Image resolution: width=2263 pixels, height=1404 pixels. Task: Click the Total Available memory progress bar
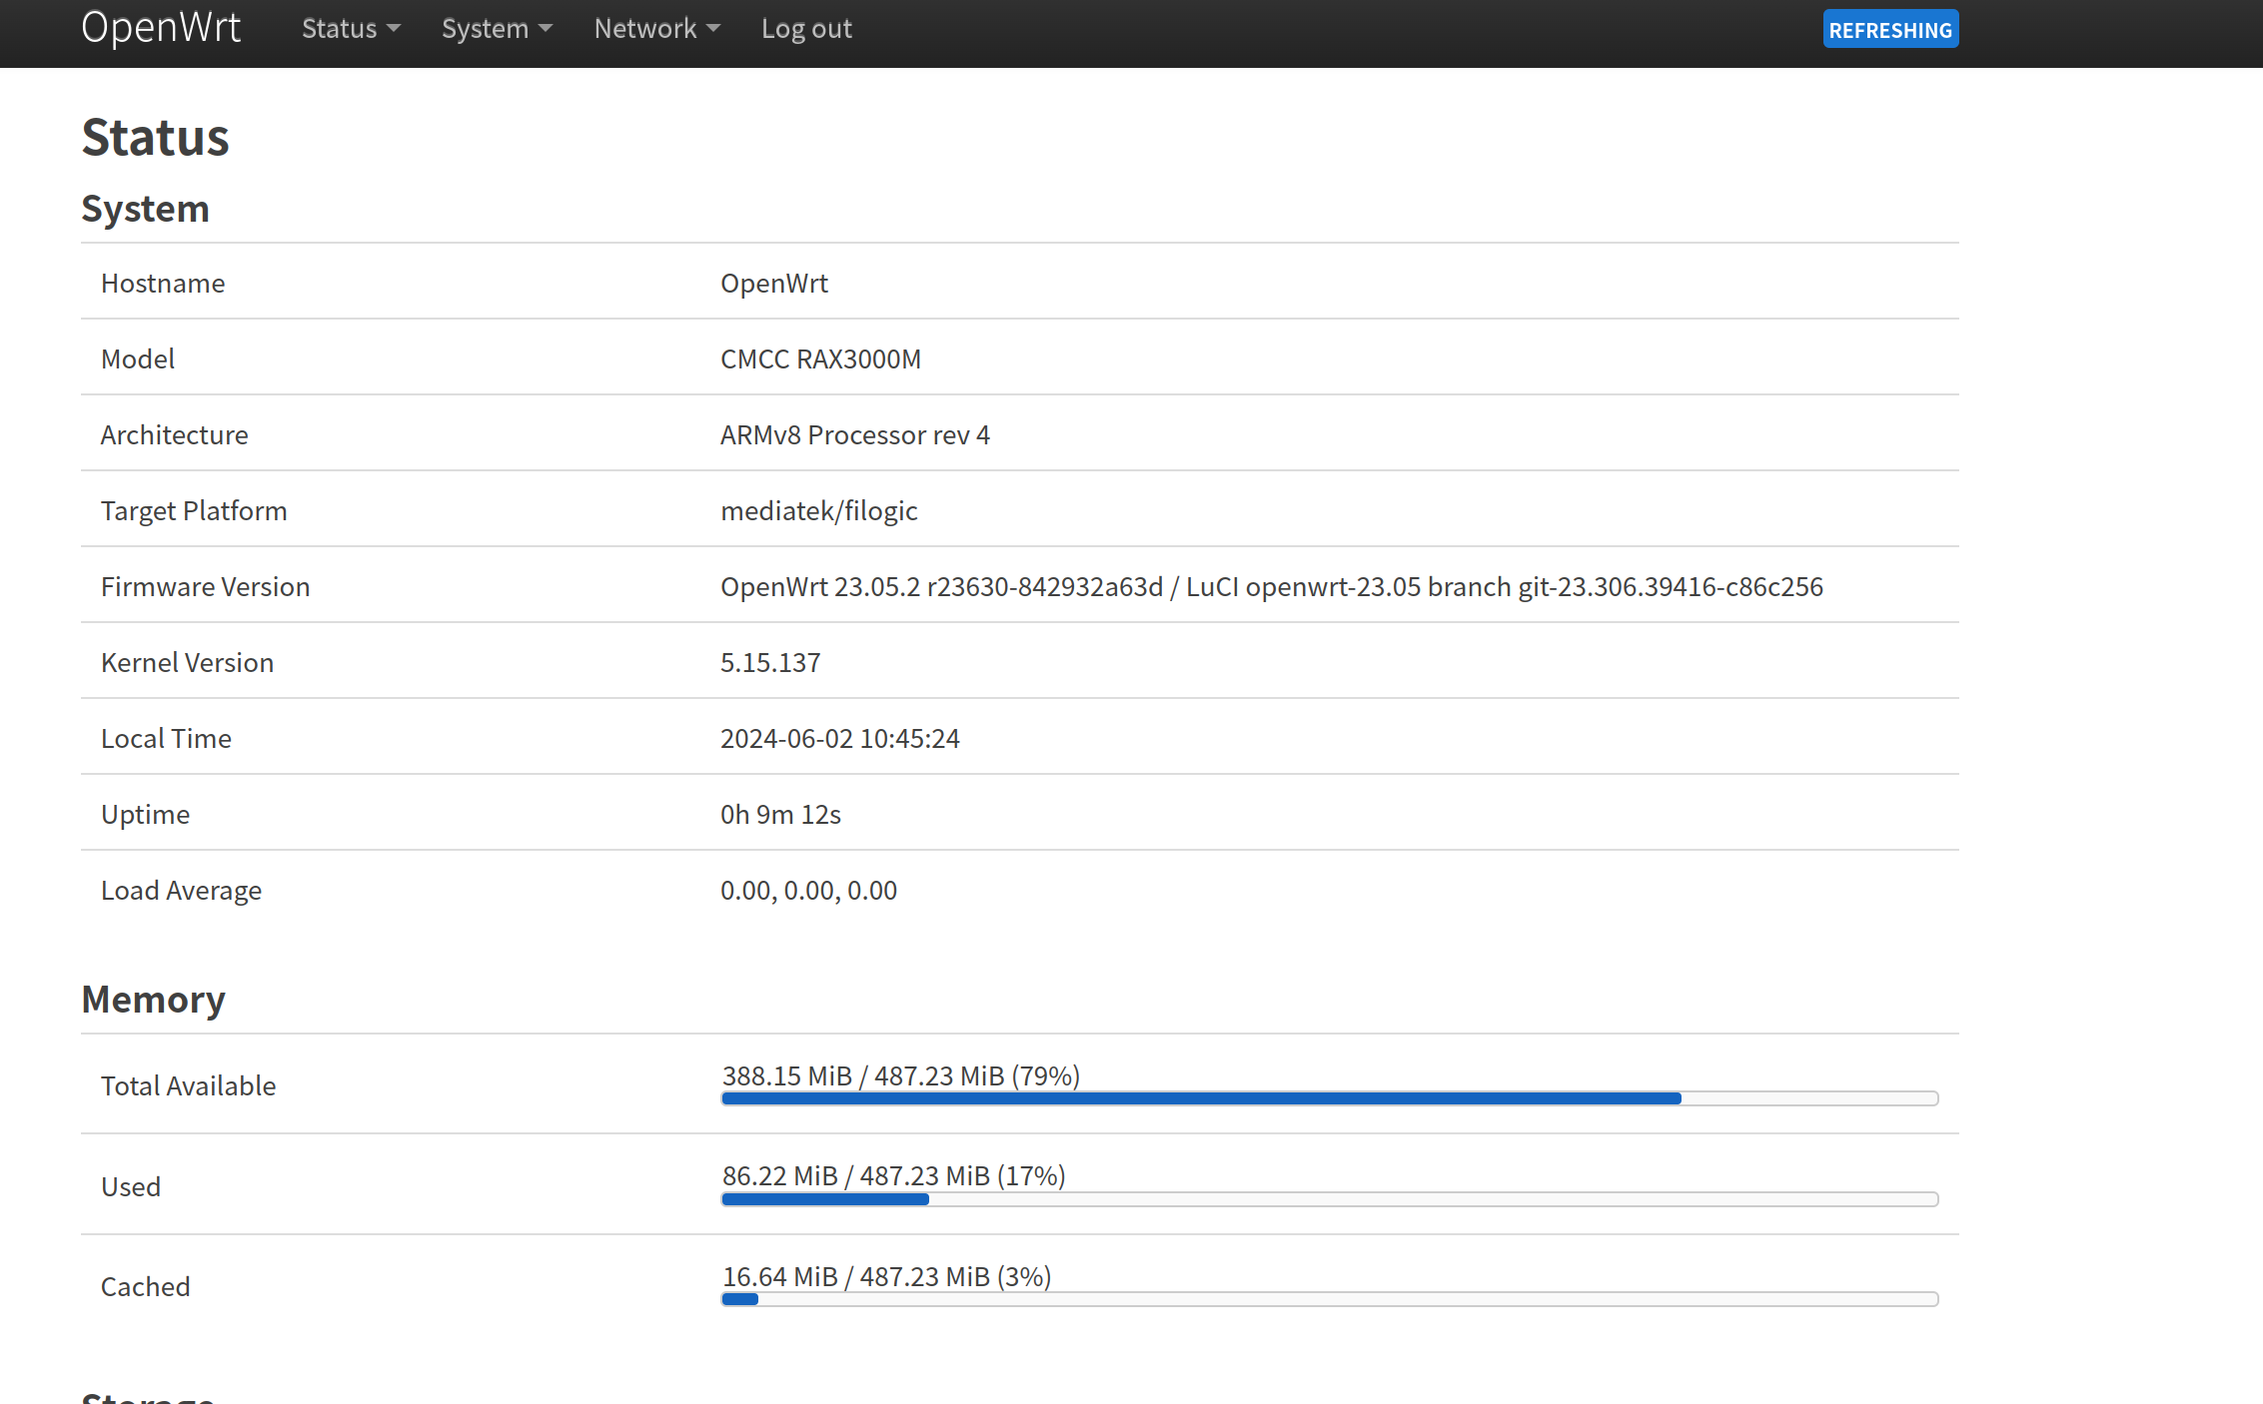pyautogui.click(x=1329, y=1098)
